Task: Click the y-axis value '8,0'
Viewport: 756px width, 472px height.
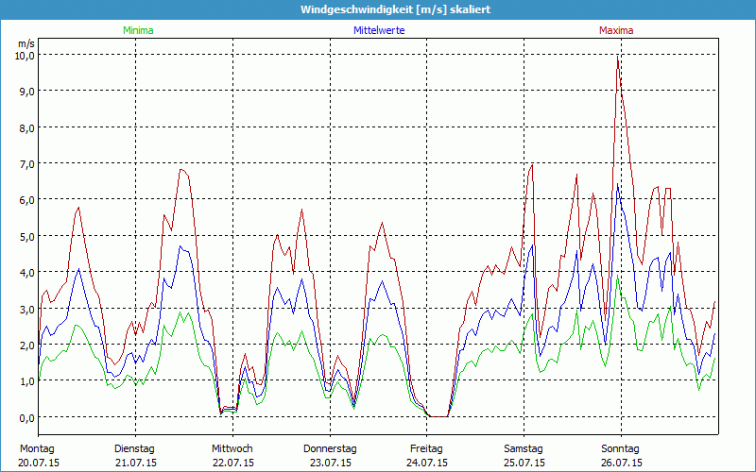Action: [x=26, y=128]
